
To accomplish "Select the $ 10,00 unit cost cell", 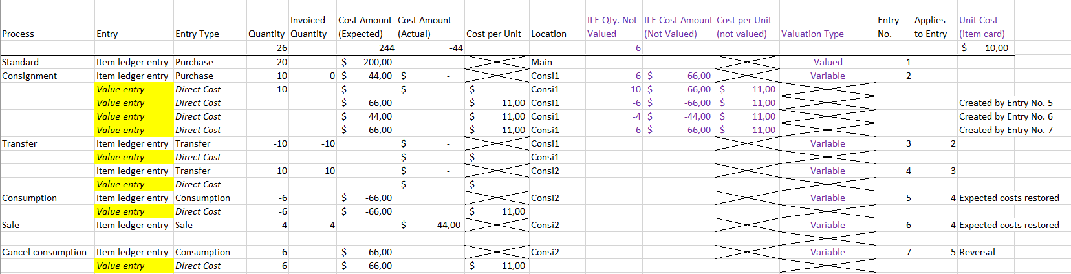I will click(986, 48).
